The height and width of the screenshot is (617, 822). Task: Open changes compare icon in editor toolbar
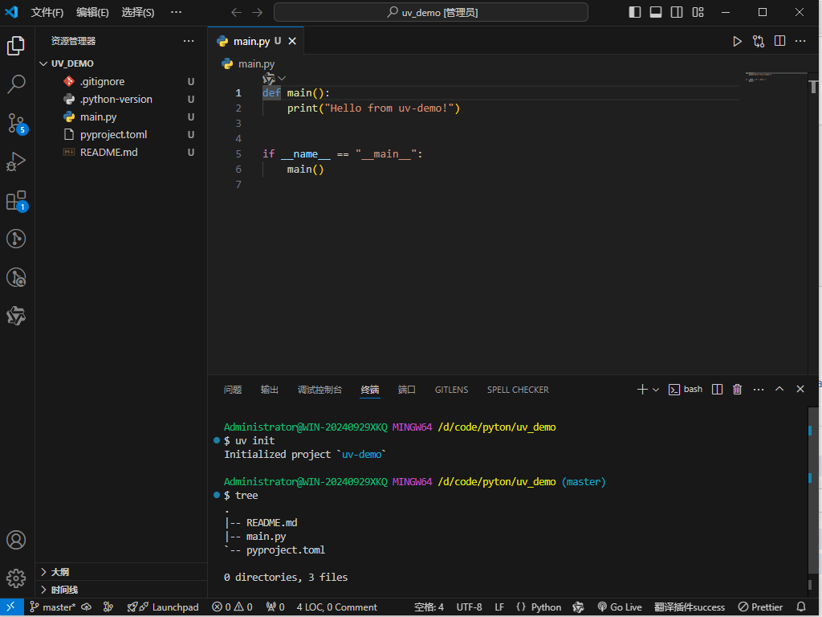coord(759,41)
